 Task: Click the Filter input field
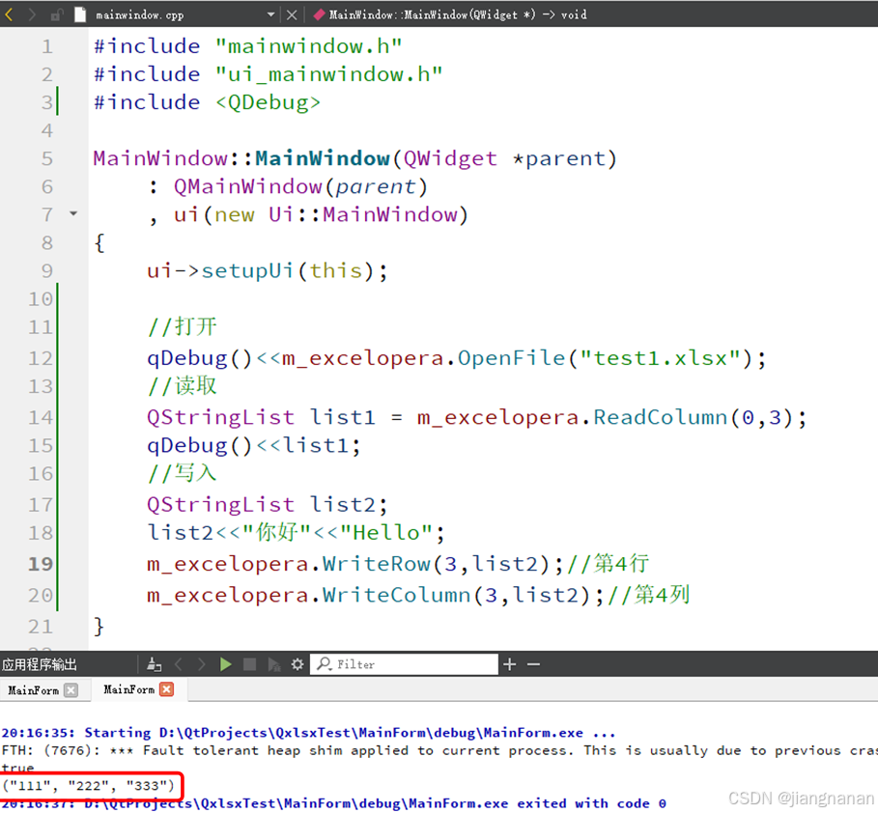(x=404, y=664)
